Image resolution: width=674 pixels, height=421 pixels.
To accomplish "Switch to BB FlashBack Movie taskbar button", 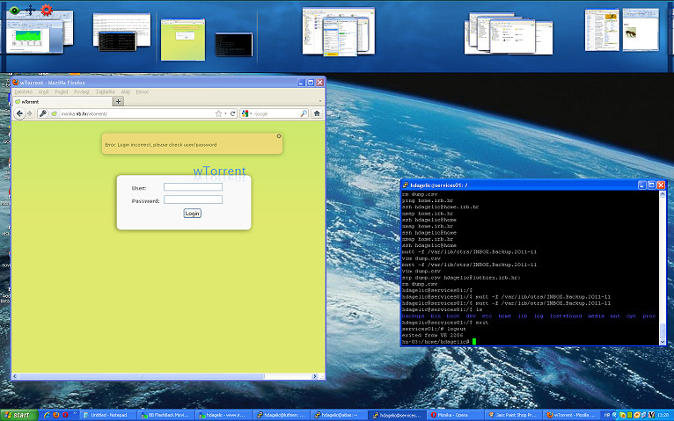I will [x=166, y=415].
